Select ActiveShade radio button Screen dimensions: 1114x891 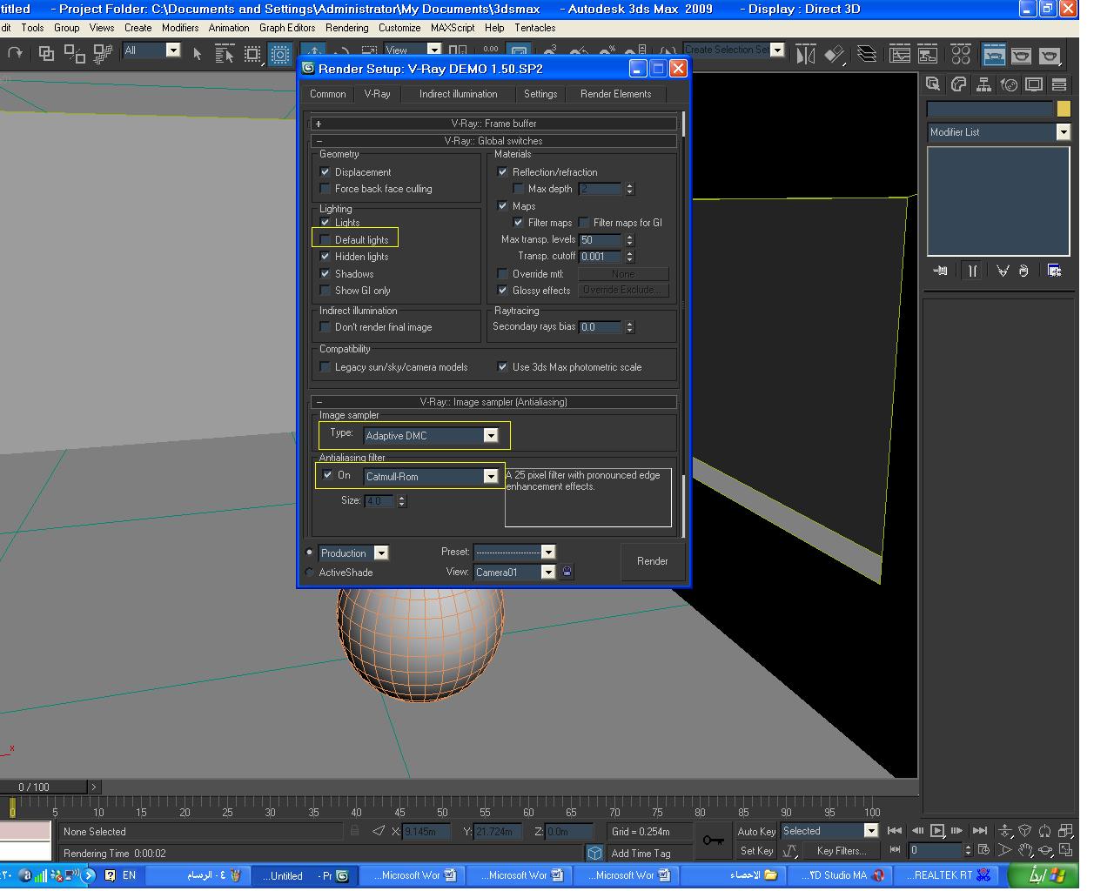click(x=309, y=572)
